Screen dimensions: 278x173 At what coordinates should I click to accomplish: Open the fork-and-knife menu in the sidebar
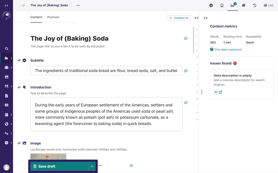pyautogui.click(x=6, y=86)
